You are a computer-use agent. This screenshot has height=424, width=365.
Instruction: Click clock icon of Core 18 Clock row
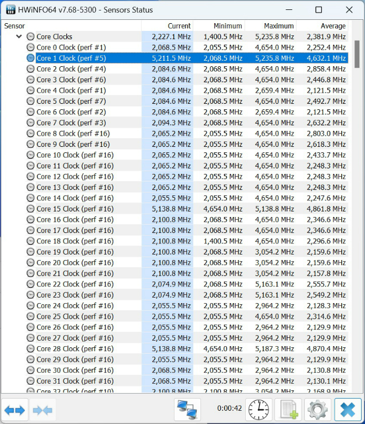click(30, 241)
